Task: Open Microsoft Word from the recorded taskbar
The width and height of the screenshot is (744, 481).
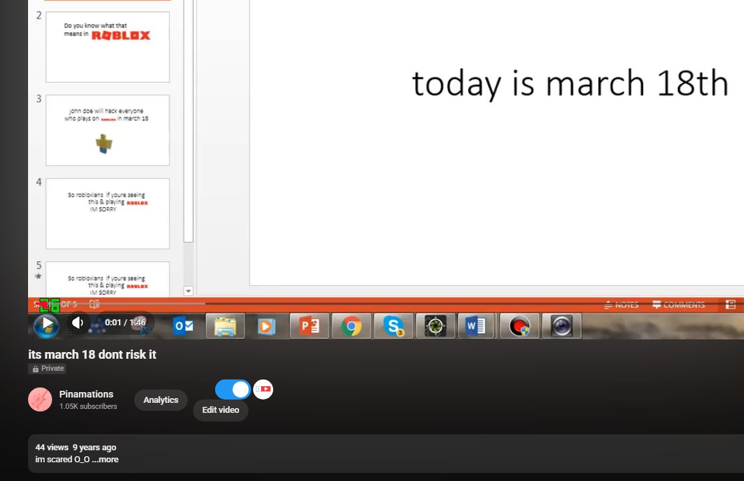Action: (x=476, y=326)
